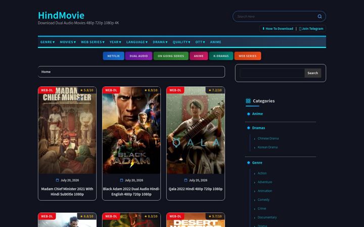Screen dimensions: 364x227
Task: Open the How To Download link
Action: [279, 28]
